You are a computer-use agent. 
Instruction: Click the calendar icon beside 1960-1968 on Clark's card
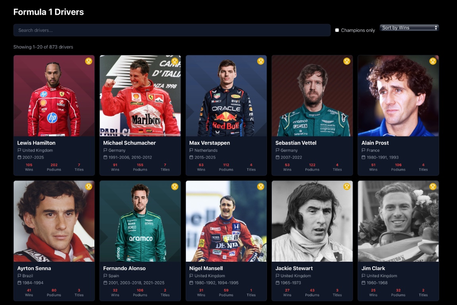click(x=363, y=283)
